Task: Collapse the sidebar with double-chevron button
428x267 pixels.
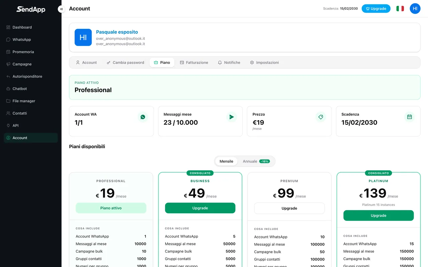Action: click(x=61, y=9)
